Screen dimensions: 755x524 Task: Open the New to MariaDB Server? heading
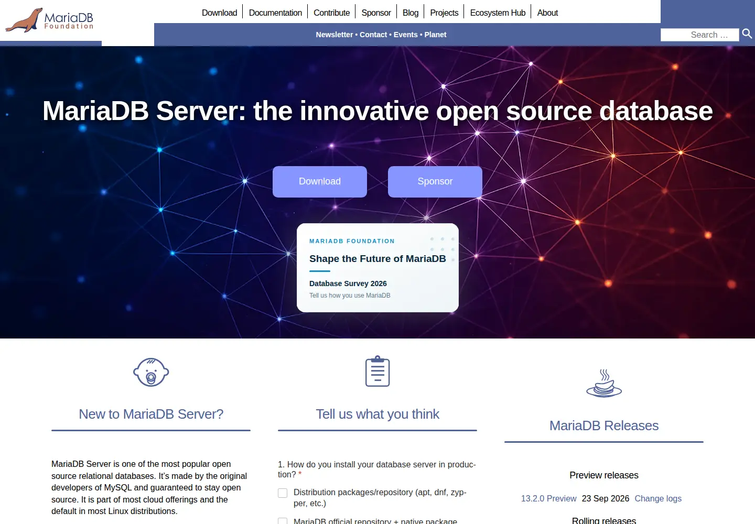[x=151, y=414]
